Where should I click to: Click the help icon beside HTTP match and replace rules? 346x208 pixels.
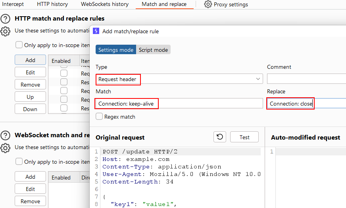point(6,19)
